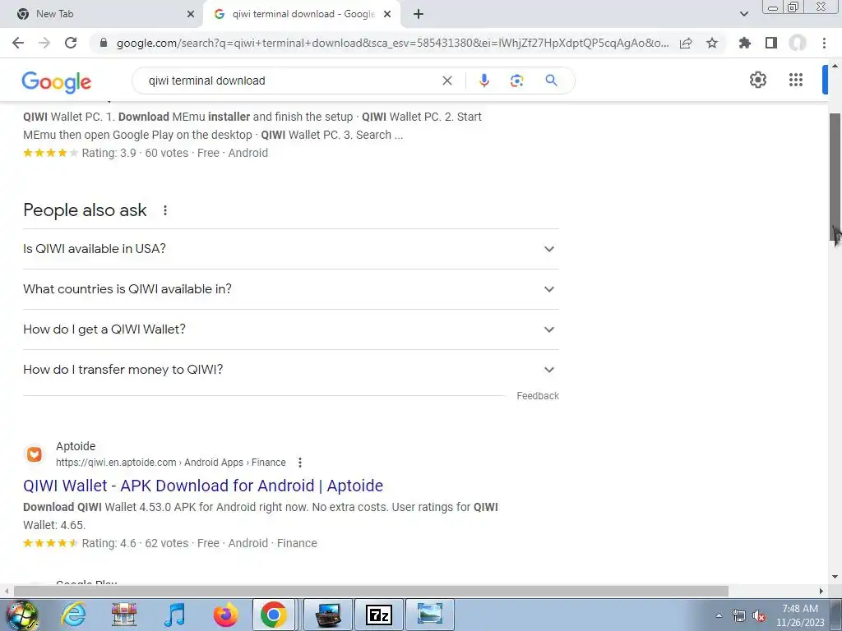Click the taskbar clock 7:48 AM
The height and width of the screenshot is (631, 842).
pyautogui.click(x=799, y=609)
